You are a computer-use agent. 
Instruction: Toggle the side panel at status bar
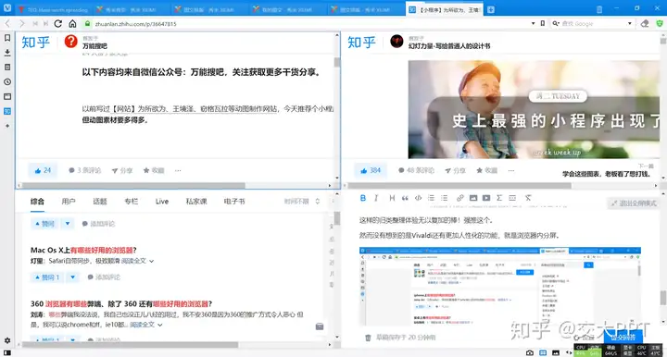click(7, 352)
